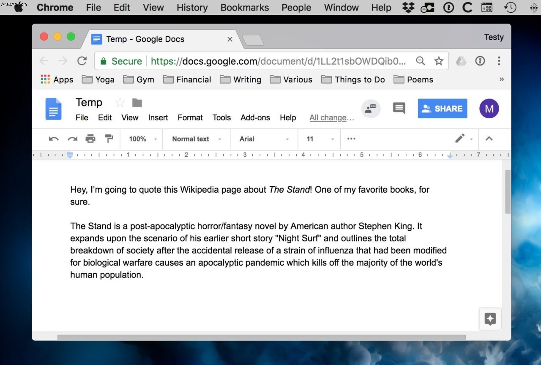Select the Paint format roller tool

tap(109, 139)
